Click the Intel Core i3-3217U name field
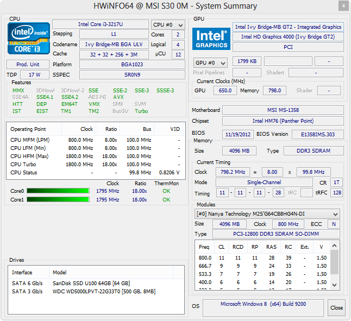The image size is (351, 321). click(x=101, y=24)
